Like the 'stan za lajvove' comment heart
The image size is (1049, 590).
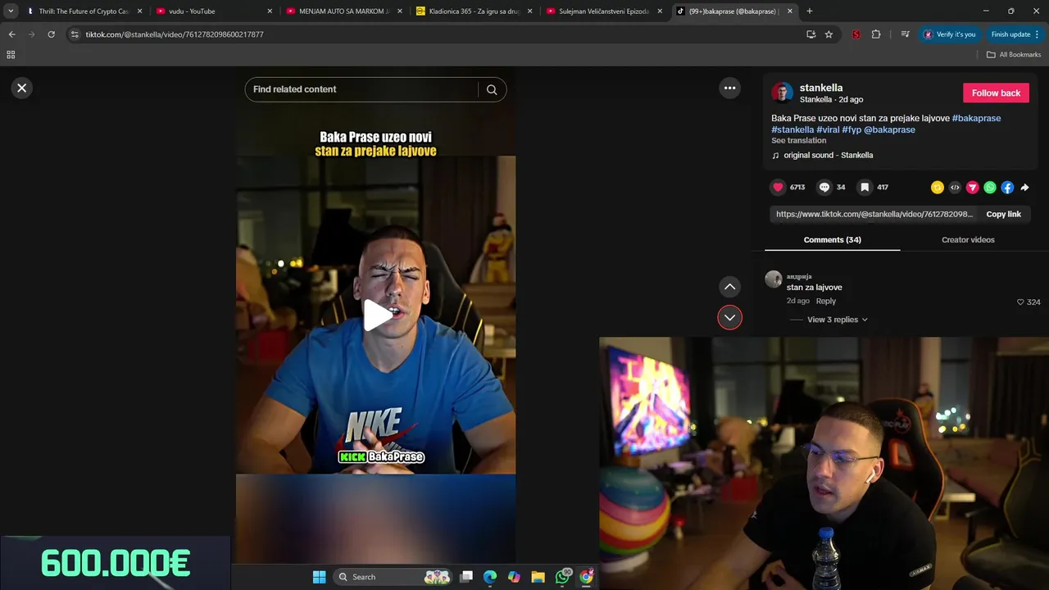pos(1020,302)
